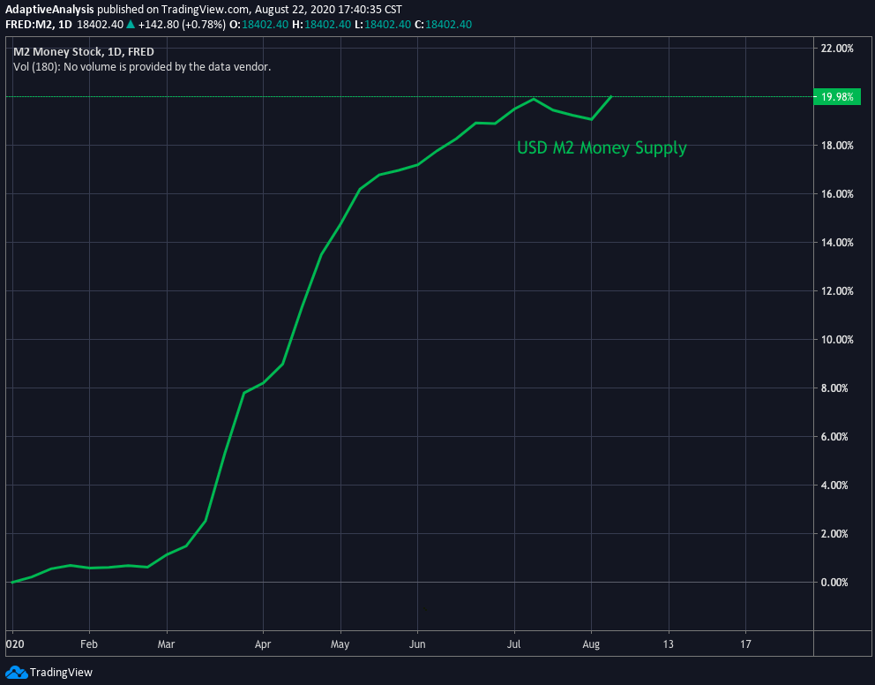Click the 17 date label
This screenshot has width=875, height=685.
coord(745,644)
